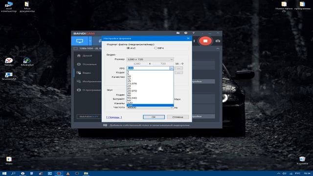The image size is (313, 176).
Task: Open the New folder desktop icon
Action: [x=284, y=7]
